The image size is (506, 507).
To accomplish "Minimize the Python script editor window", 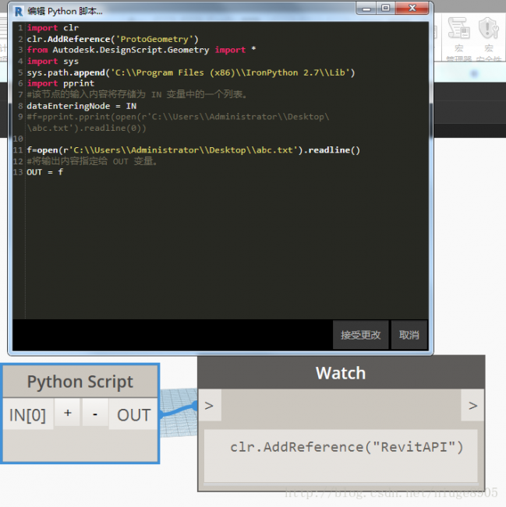I will click(x=366, y=8).
